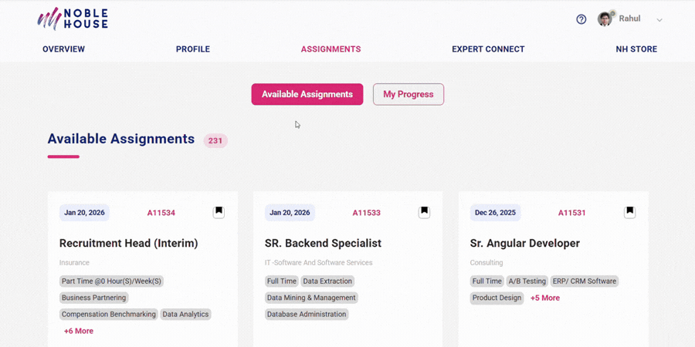Bookmark the Recruitment Head (Interim) assignment
The image size is (695, 347).
[x=219, y=212]
